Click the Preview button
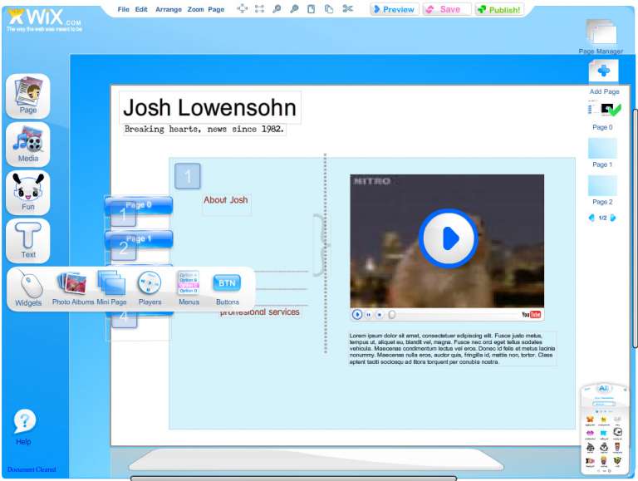 tap(394, 9)
